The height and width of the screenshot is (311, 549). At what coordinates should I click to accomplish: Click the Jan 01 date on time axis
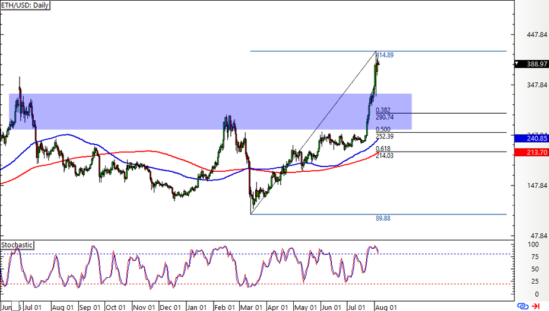[x=197, y=307]
